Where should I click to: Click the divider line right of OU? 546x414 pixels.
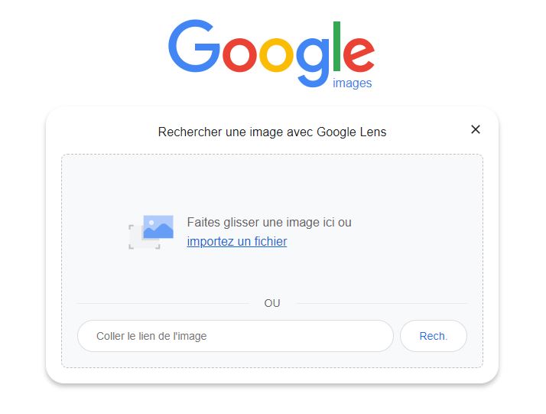coord(382,304)
